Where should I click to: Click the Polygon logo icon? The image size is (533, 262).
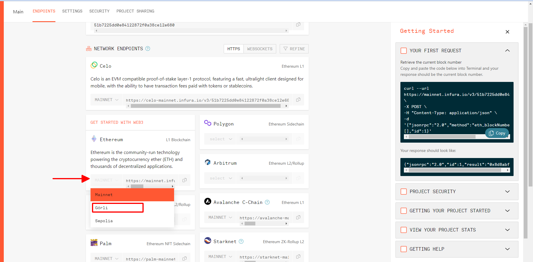pyautogui.click(x=208, y=123)
